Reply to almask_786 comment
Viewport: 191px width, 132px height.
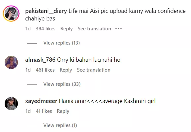coord(66,70)
